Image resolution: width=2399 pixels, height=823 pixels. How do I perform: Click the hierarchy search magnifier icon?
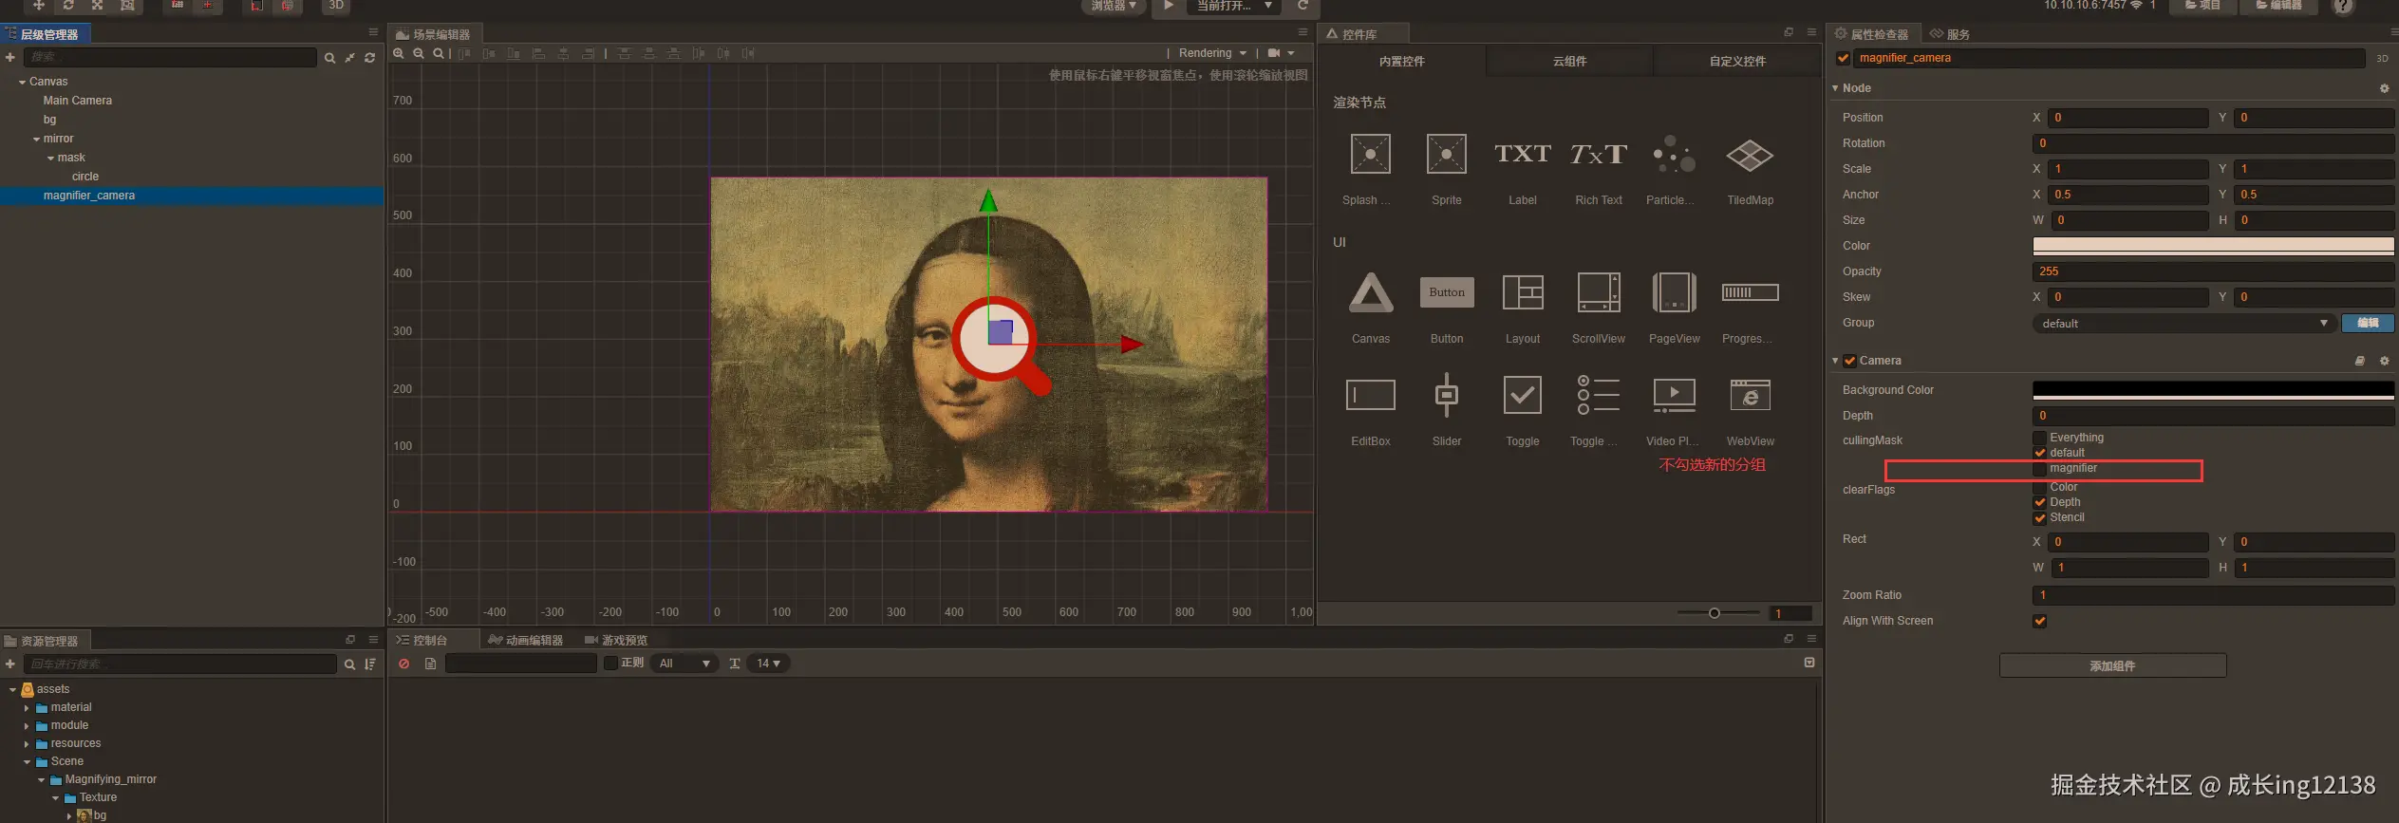pos(329,58)
